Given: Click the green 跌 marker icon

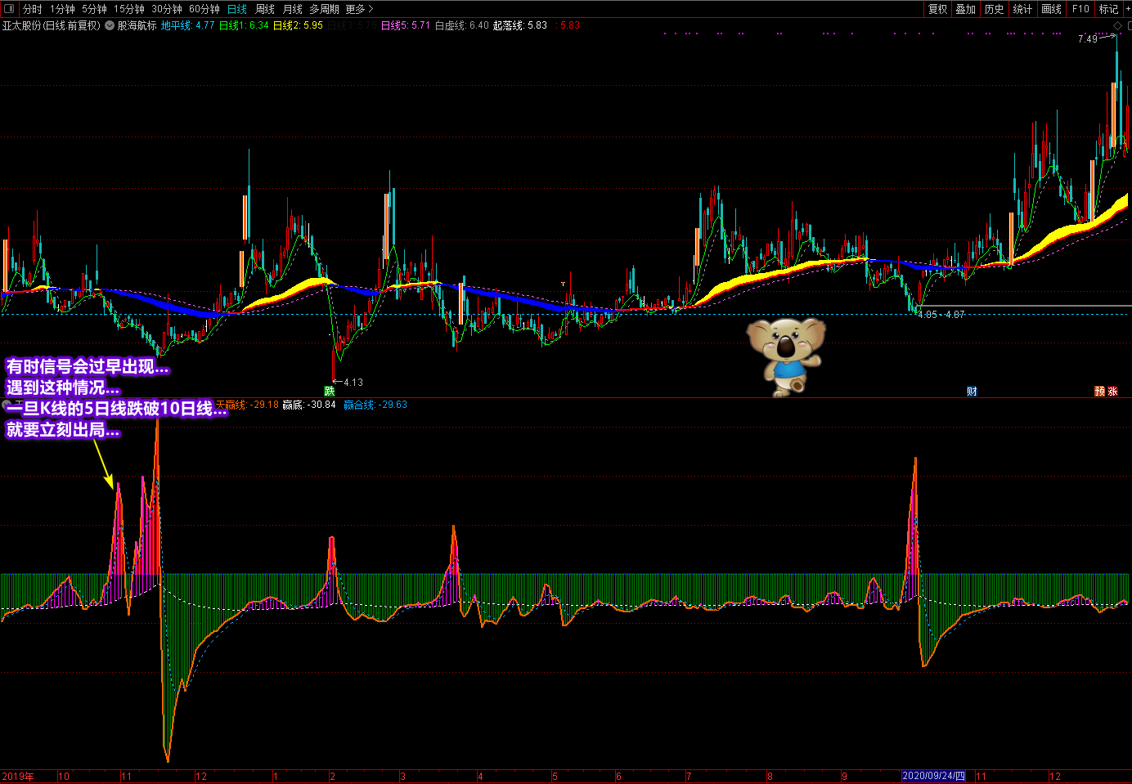Looking at the screenshot, I should point(330,392).
